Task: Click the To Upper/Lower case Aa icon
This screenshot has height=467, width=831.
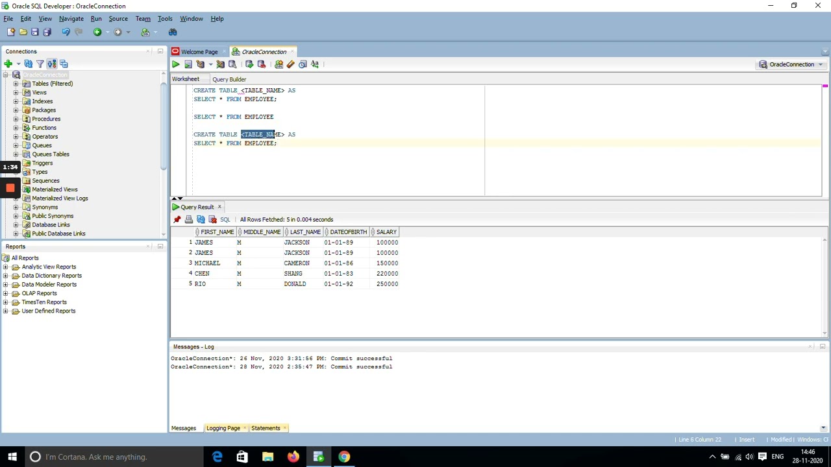Action: (315, 64)
